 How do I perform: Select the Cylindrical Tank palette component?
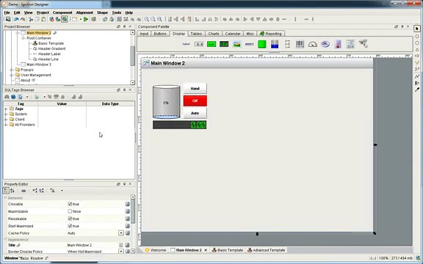point(262,44)
